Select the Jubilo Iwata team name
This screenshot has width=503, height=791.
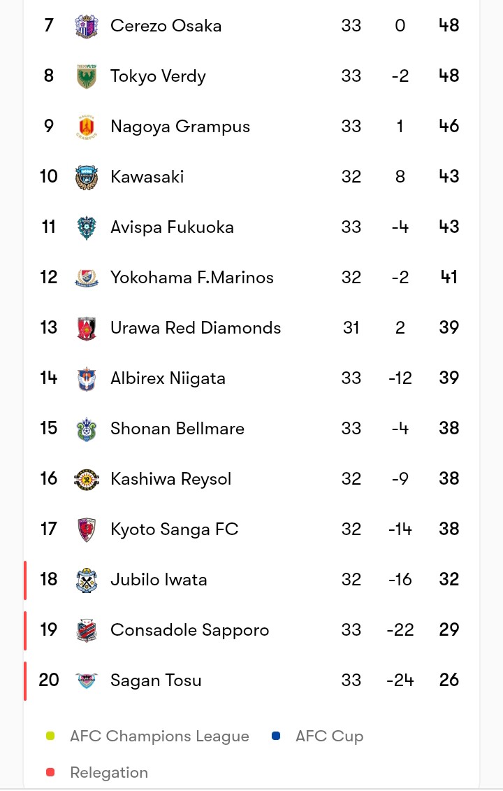pos(159,580)
